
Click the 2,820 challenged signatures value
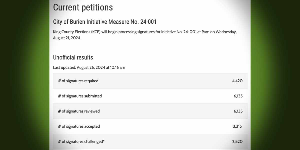(x=237, y=142)
